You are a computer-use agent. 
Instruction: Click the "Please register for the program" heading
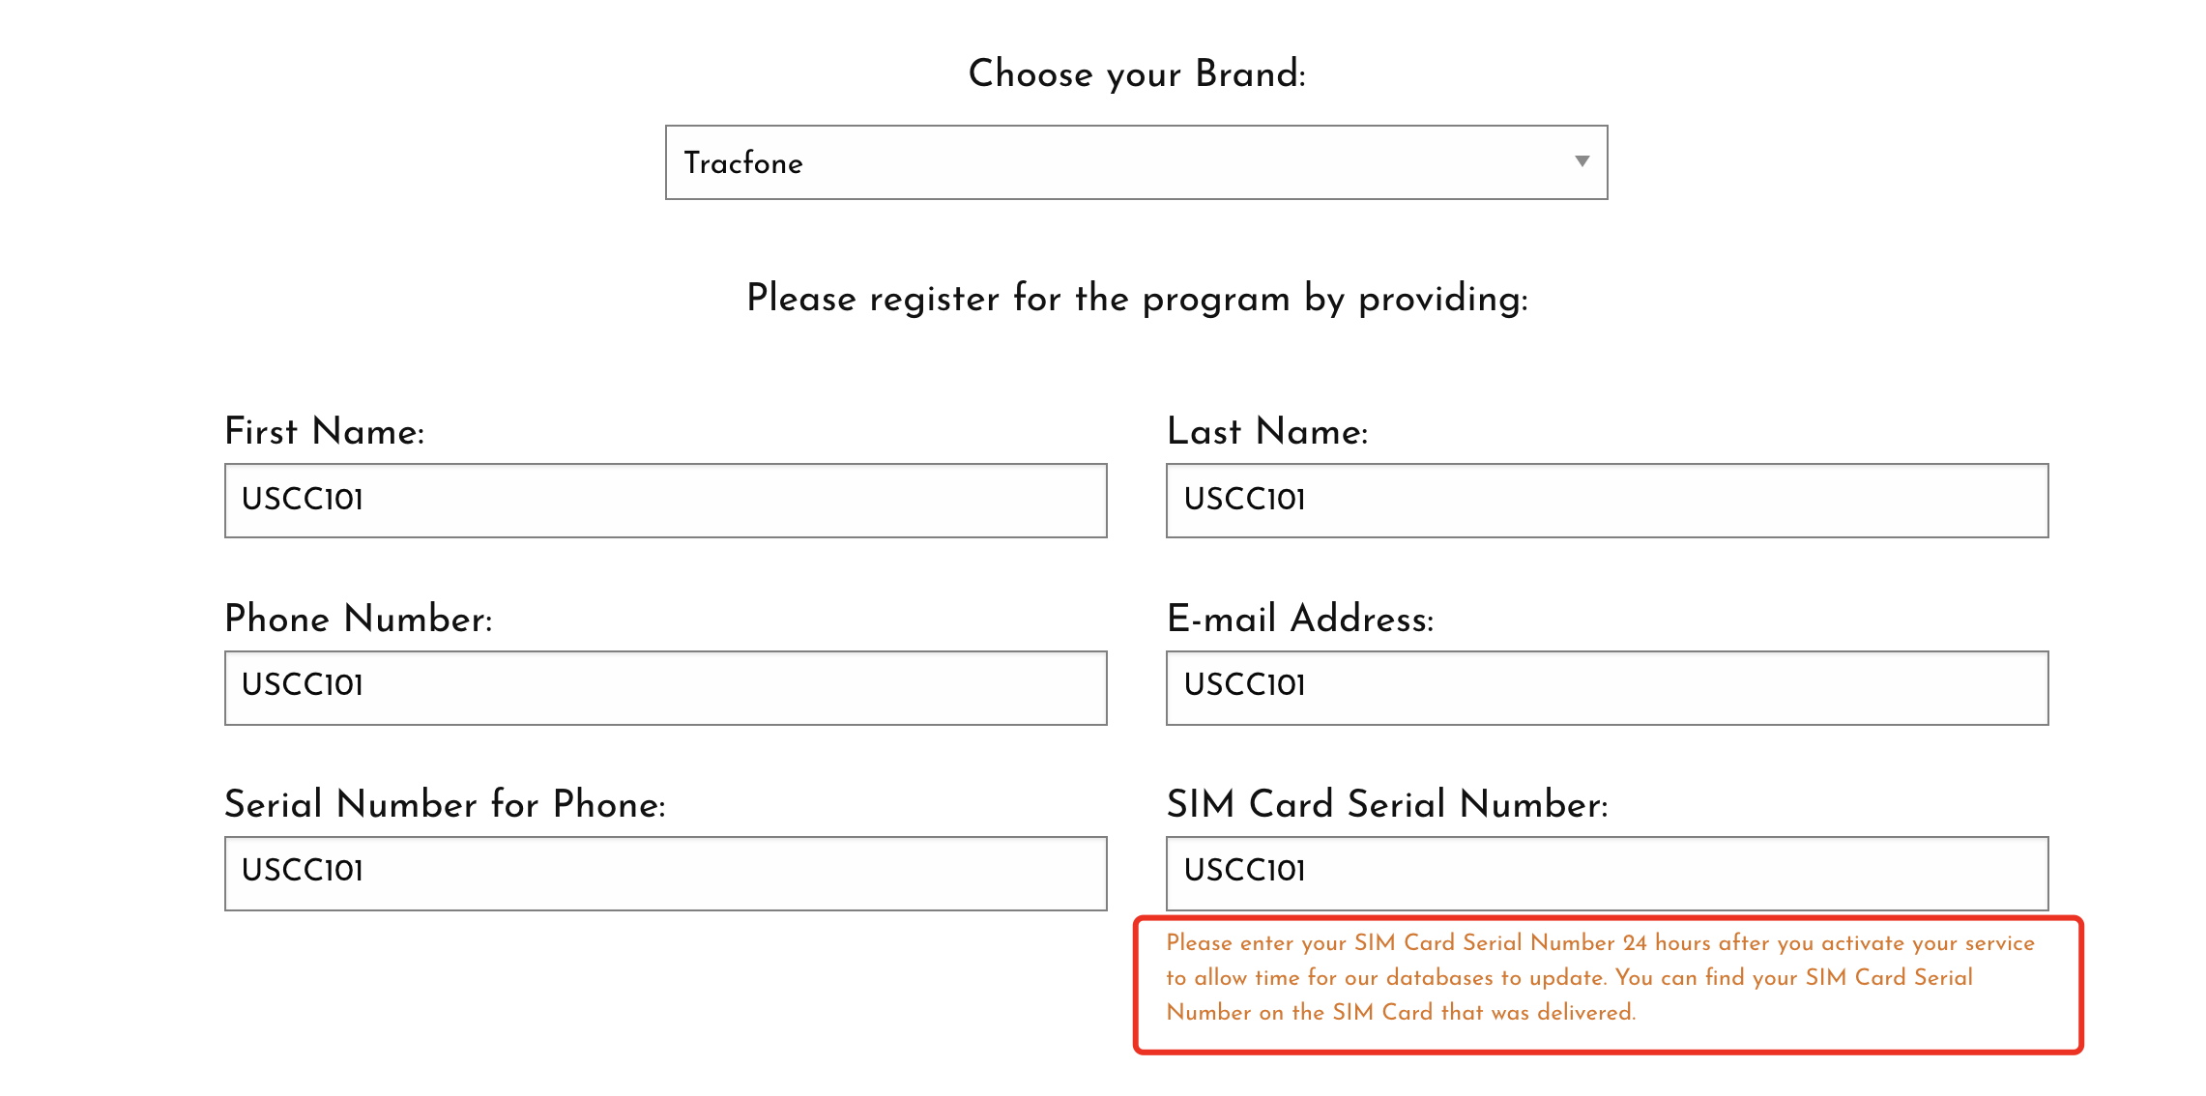(1137, 298)
